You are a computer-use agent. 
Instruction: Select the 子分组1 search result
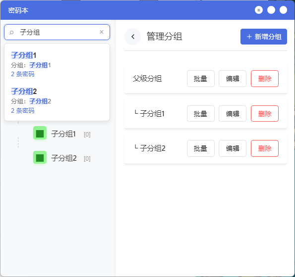click(x=57, y=64)
